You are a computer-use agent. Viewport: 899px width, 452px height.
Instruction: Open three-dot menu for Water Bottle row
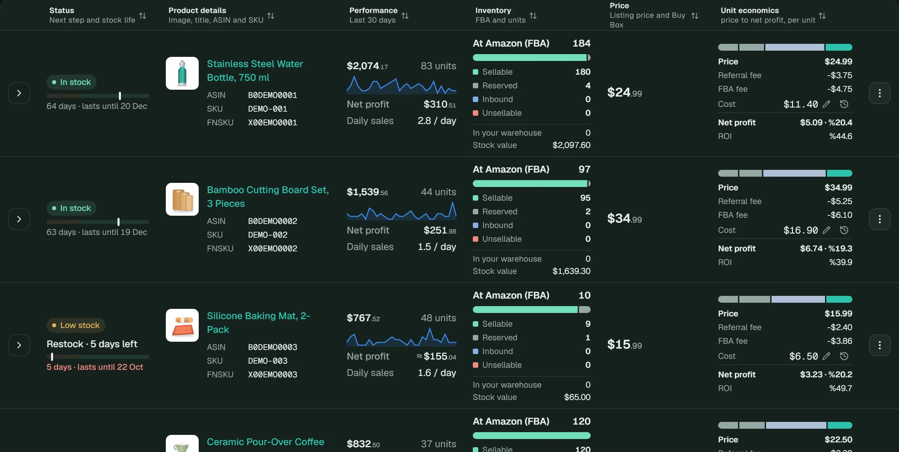click(x=879, y=93)
